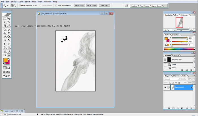
Task: Select the Crop tool in toolbox
Action: pos(5,25)
